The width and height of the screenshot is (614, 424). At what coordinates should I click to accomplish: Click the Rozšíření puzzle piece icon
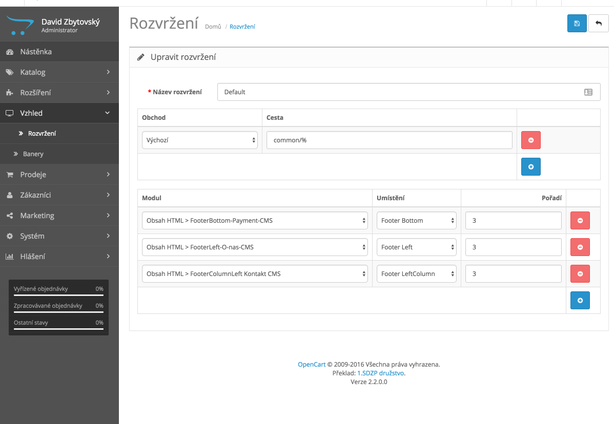[x=10, y=93]
